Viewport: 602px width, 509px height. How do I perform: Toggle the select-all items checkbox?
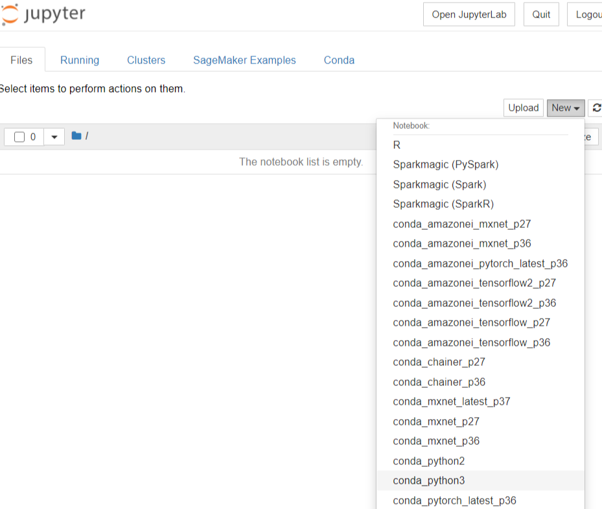(19, 137)
